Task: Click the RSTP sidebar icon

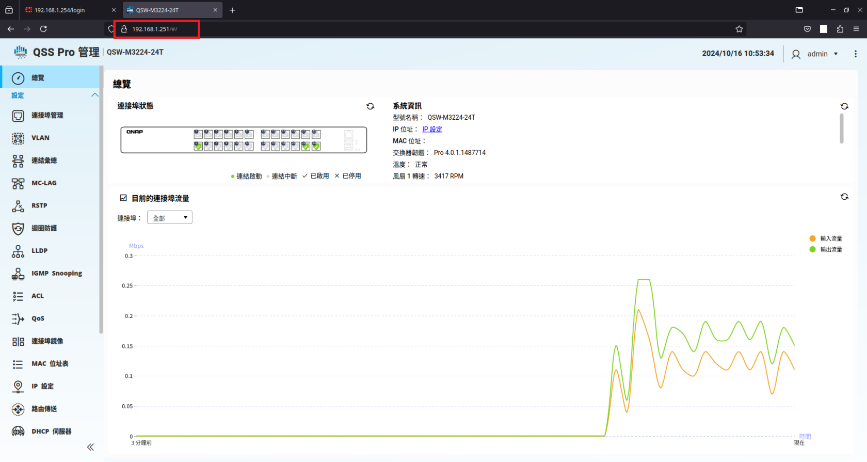Action: click(18, 206)
